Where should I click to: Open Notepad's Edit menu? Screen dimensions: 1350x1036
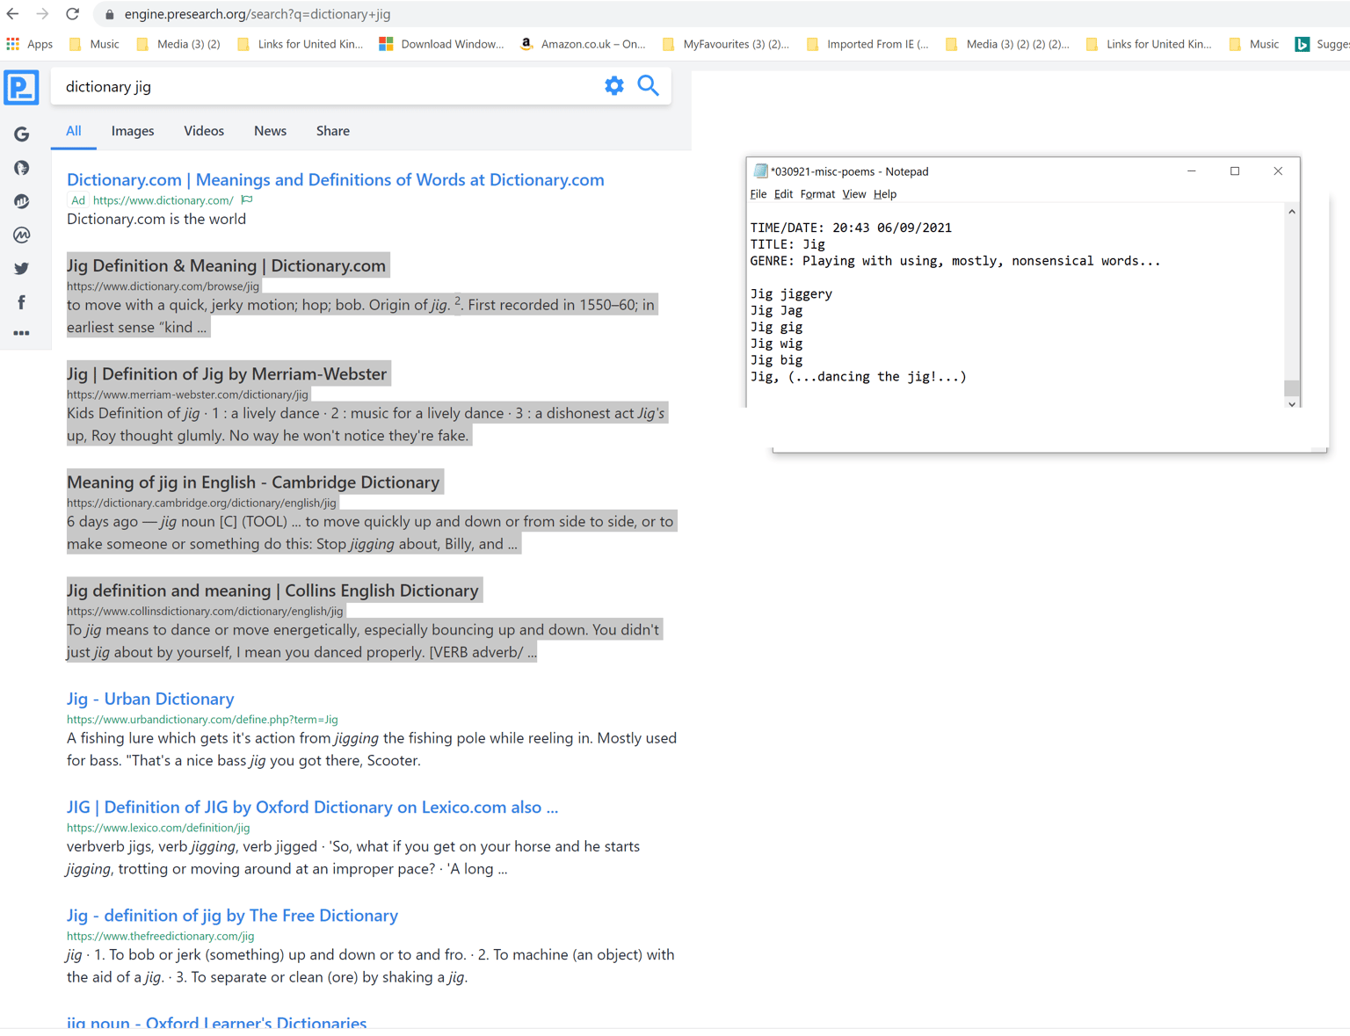coord(783,194)
